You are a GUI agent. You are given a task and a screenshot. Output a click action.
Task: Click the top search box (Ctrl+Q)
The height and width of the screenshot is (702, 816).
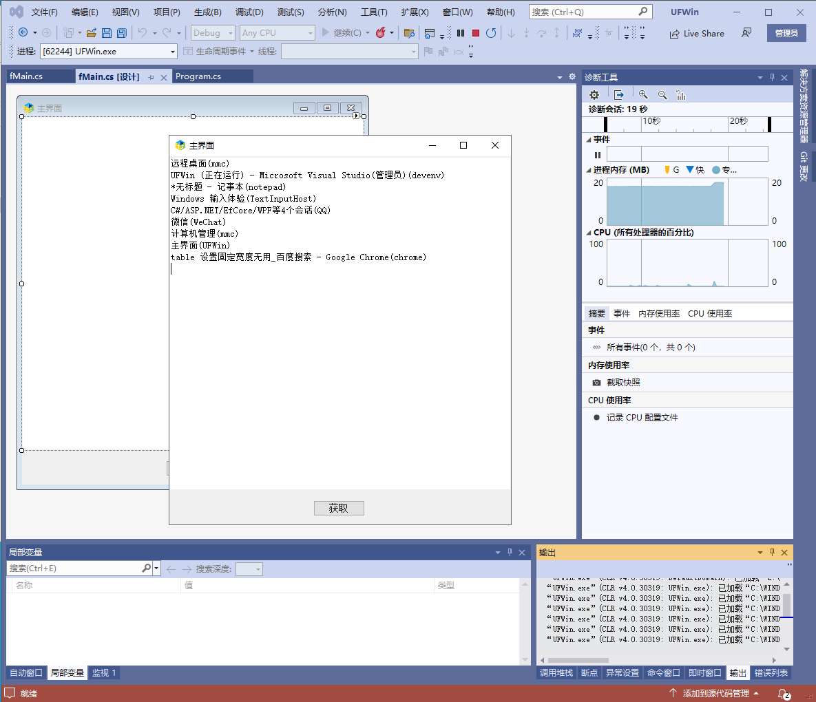coord(590,12)
